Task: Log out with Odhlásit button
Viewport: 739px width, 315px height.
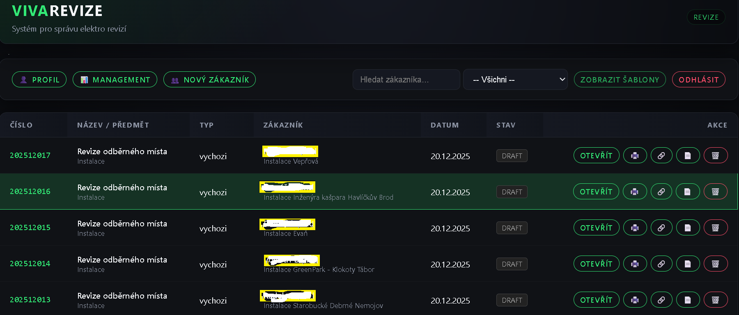Action: 698,80
